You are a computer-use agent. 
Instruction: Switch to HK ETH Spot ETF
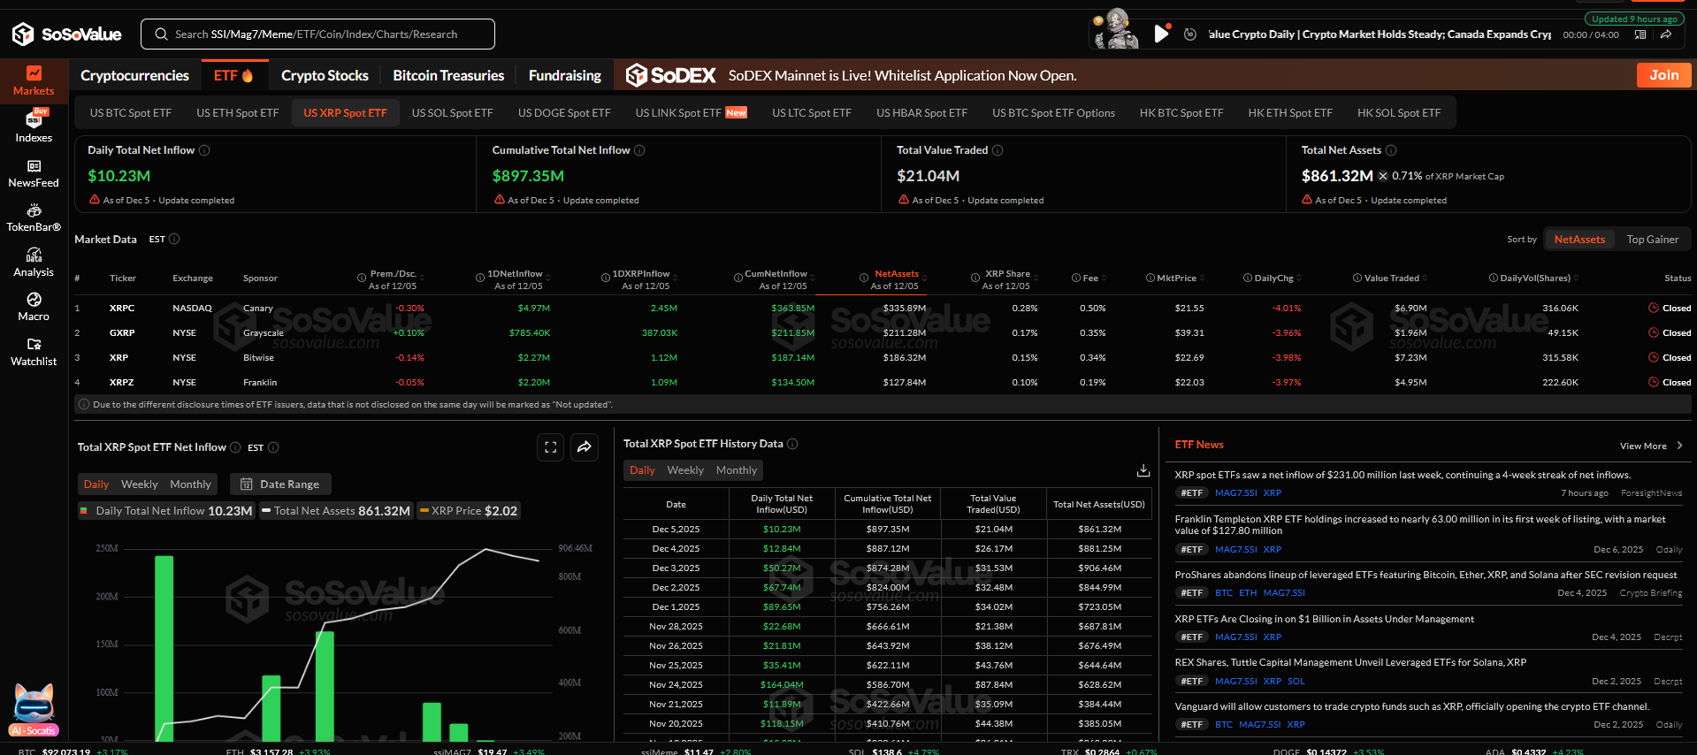tap(1289, 113)
